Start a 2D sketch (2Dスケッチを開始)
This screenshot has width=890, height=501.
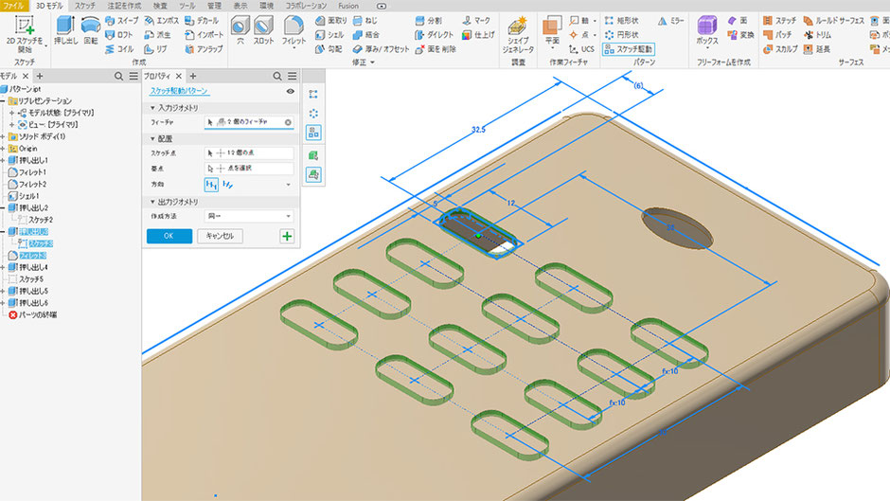[x=25, y=35]
